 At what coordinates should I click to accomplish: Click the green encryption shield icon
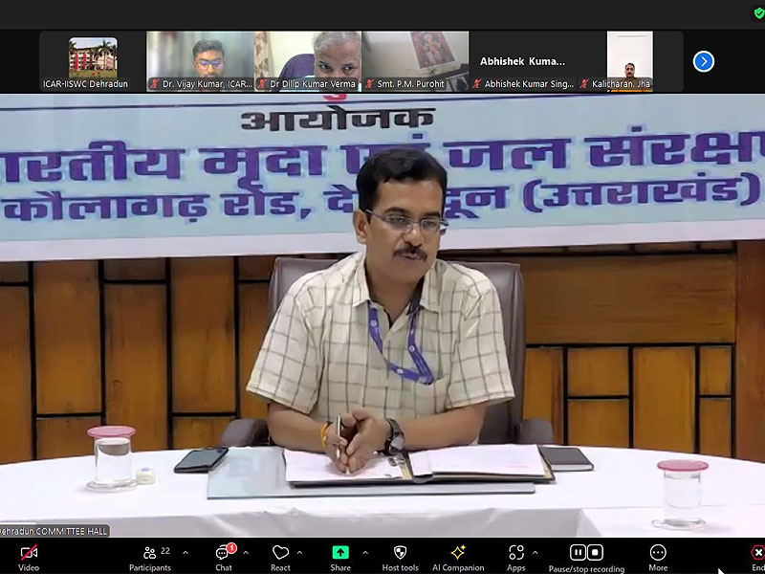pyautogui.click(x=758, y=14)
